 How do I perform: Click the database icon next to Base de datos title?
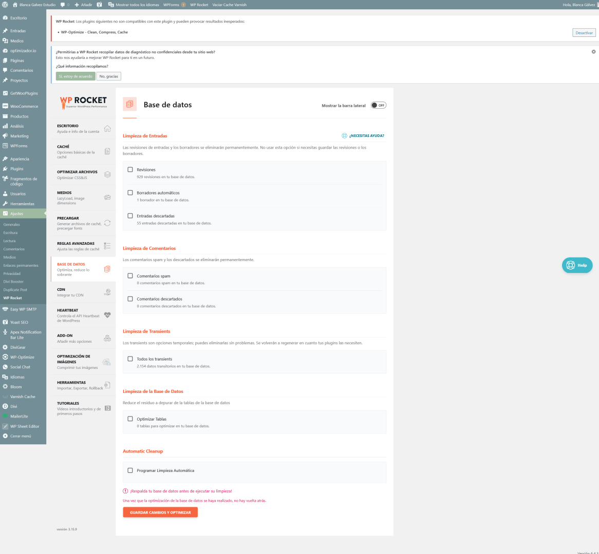tap(129, 104)
